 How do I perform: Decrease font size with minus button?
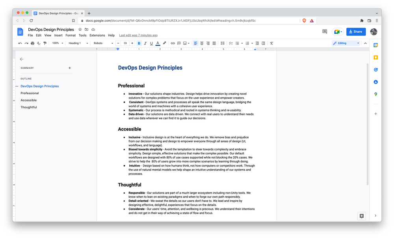coord(118,43)
